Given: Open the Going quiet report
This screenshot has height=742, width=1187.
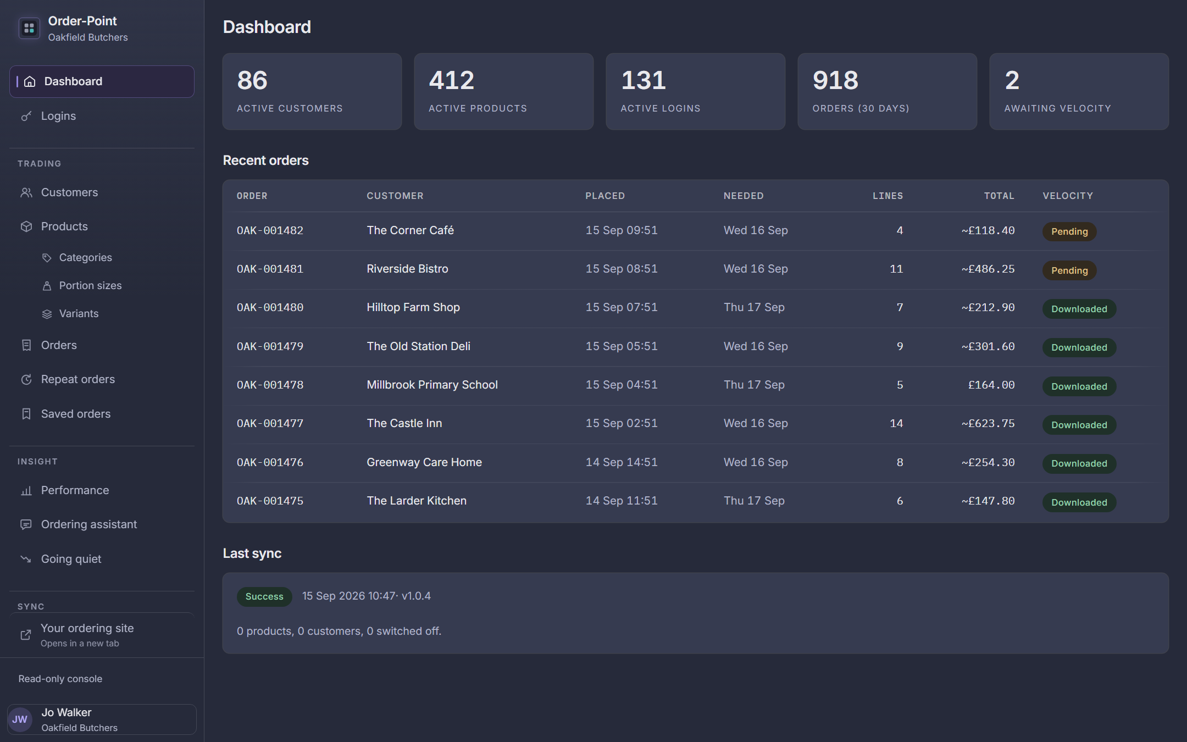Looking at the screenshot, I should [102, 559].
